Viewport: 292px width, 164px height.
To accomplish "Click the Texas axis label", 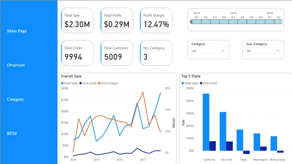I will pos(243,159).
